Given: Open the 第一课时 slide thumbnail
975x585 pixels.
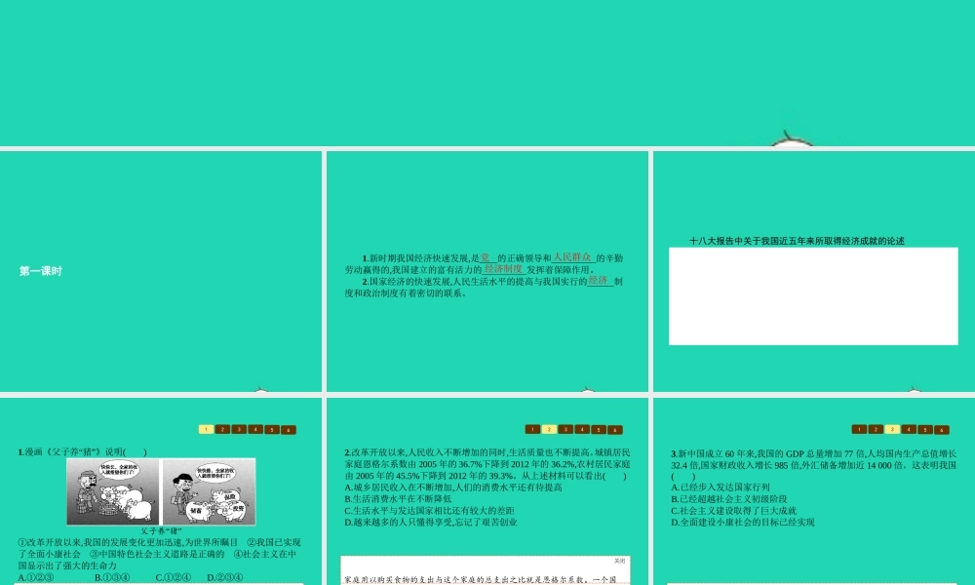Looking at the screenshot, I should (161, 271).
